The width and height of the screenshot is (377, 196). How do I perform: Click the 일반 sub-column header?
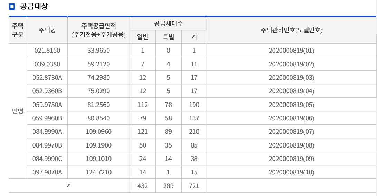[x=143, y=37]
